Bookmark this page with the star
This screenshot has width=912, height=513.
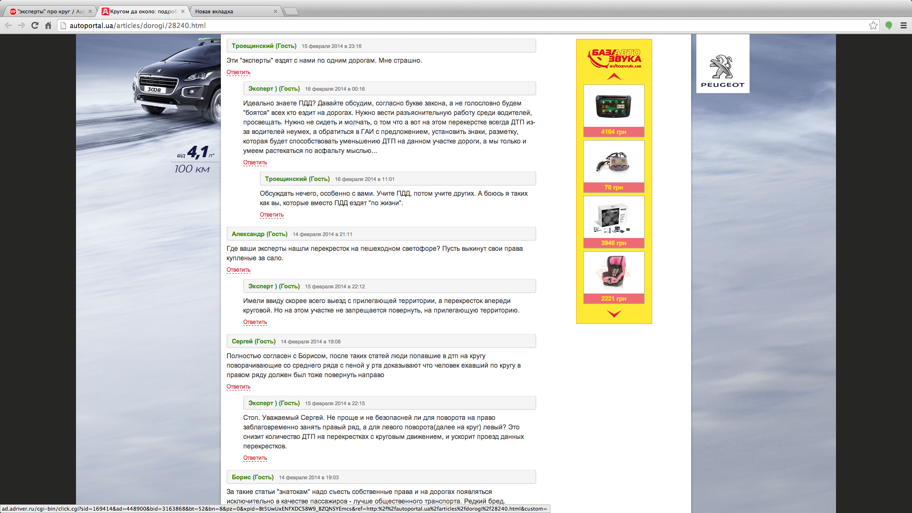coord(873,26)
